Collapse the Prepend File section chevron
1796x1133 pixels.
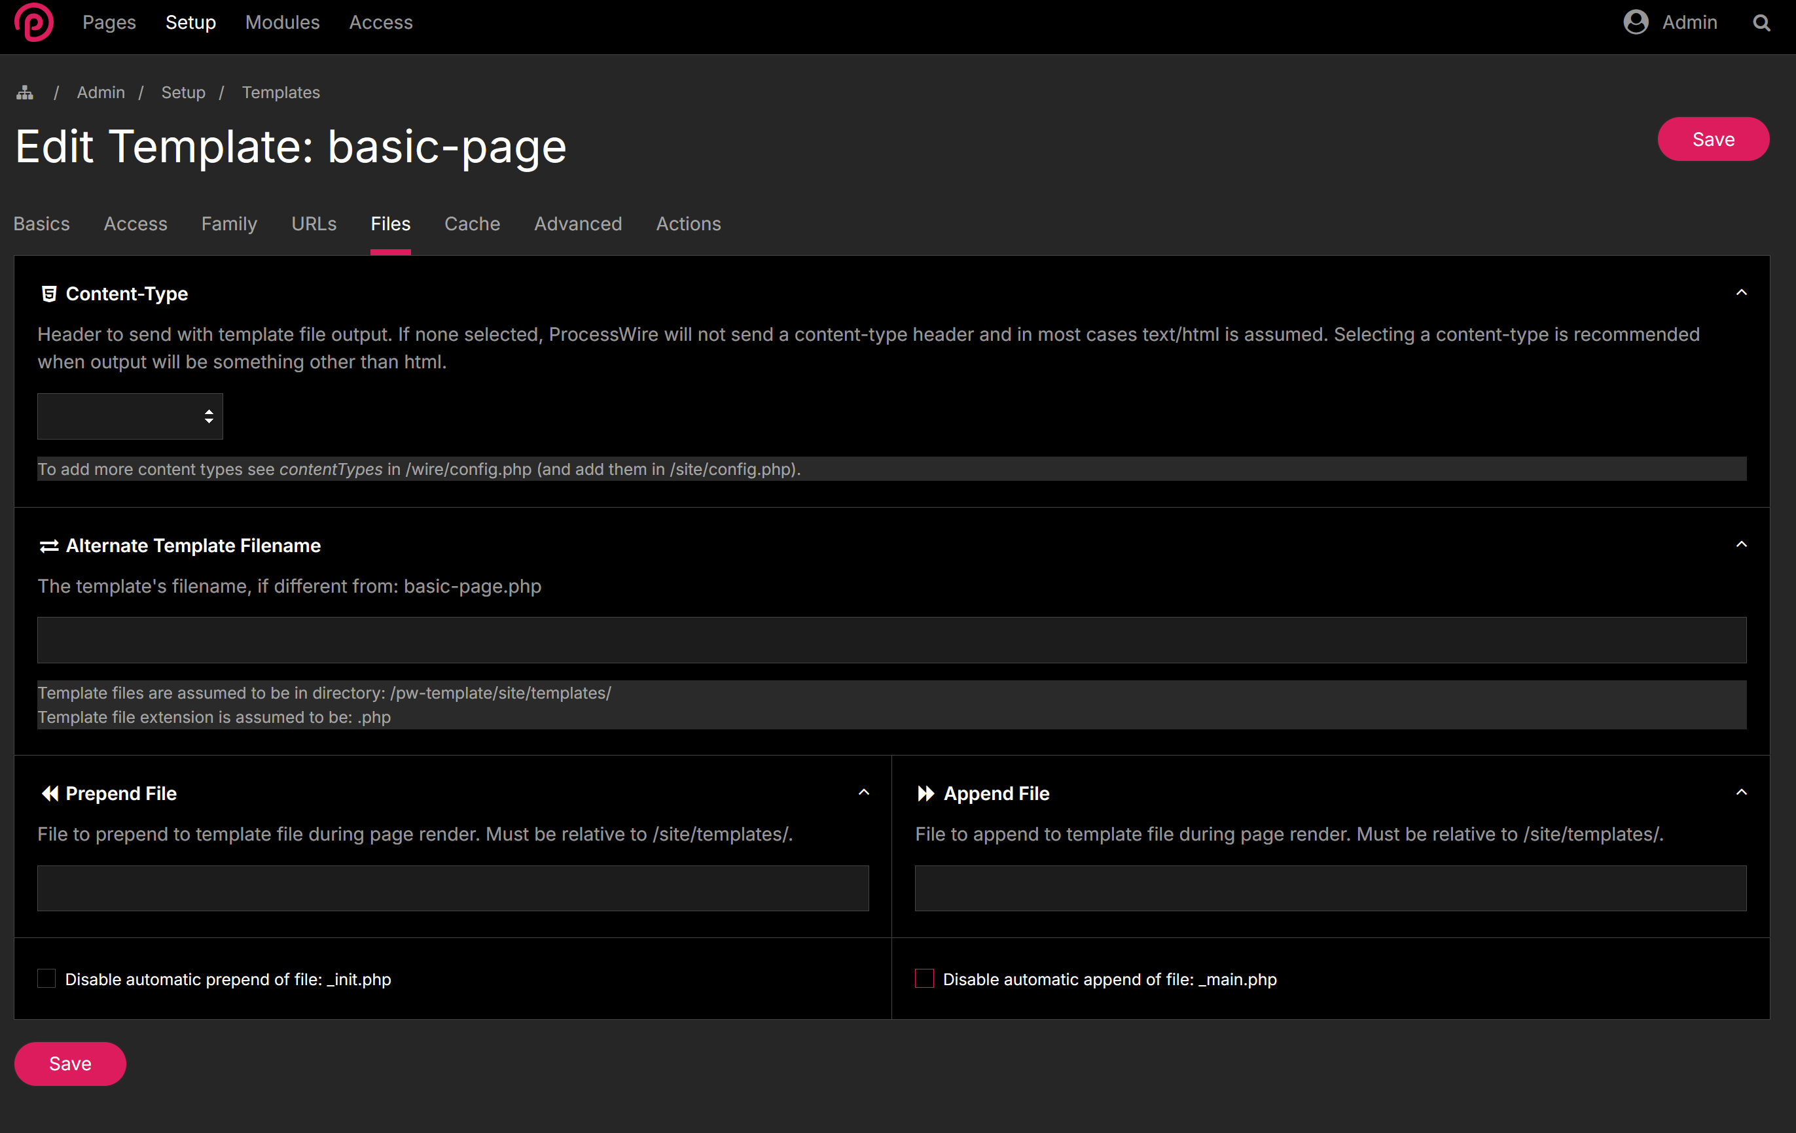tap(864, 792)
